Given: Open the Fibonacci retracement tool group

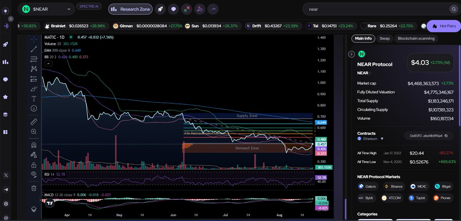Looking at the screenshot, I should click(x=34, y=59).
